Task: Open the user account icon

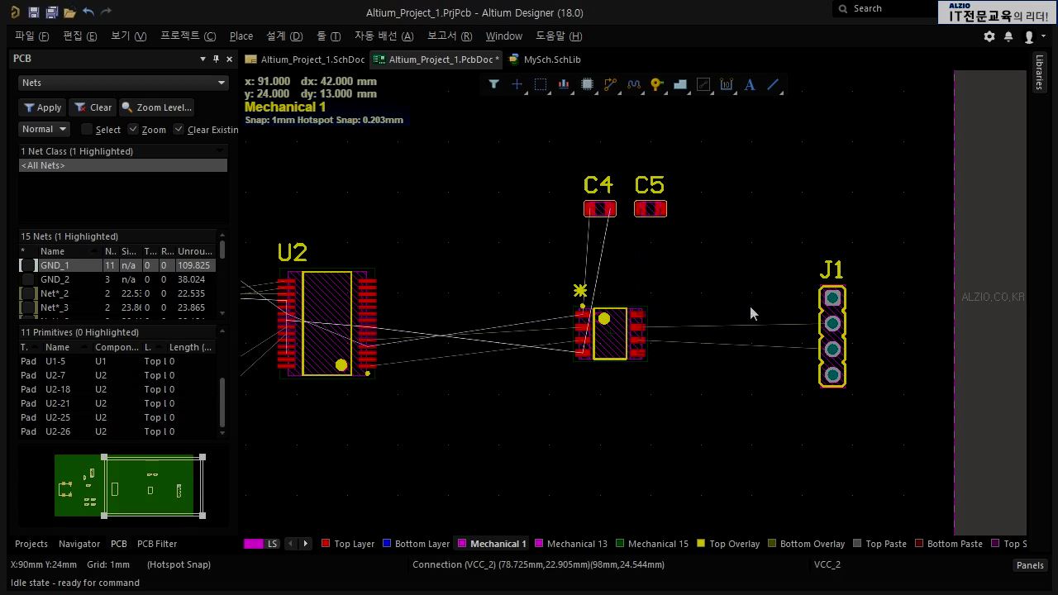Action: click(x=1029, y=36)
